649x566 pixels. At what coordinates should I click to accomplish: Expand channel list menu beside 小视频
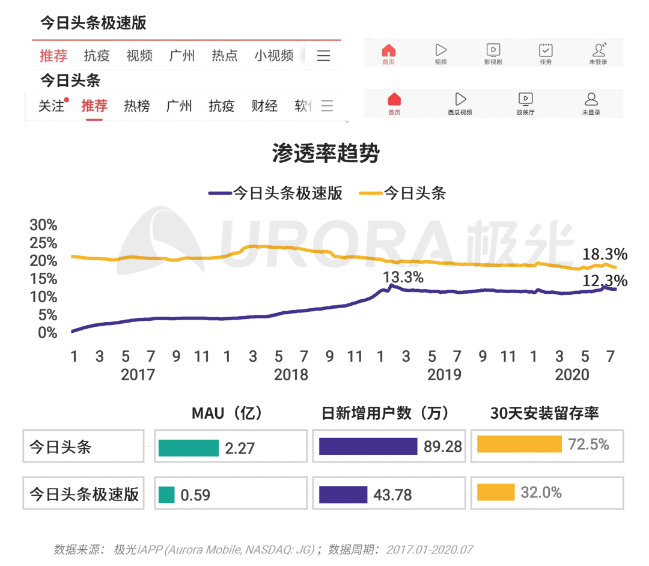tap(323, 56)
